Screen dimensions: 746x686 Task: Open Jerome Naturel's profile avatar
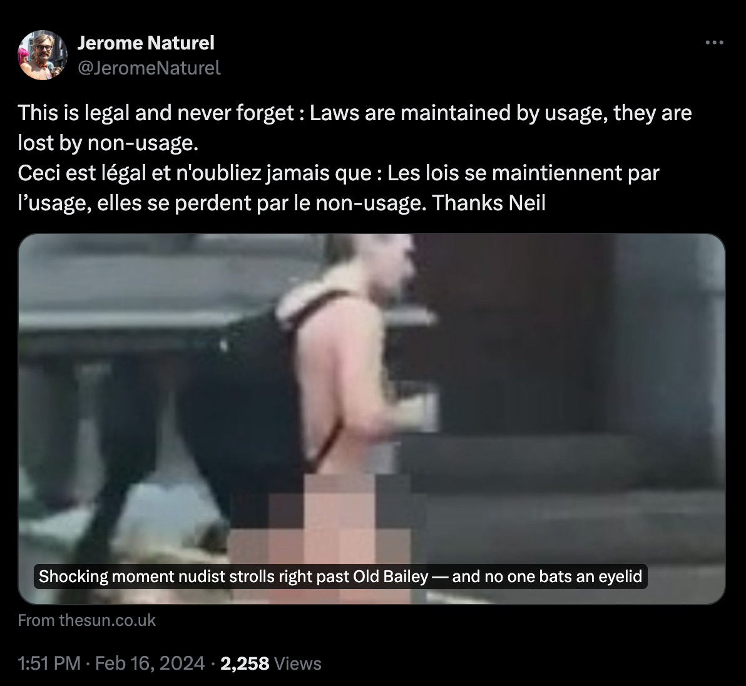pyautogui.click(x=43, y=55)
